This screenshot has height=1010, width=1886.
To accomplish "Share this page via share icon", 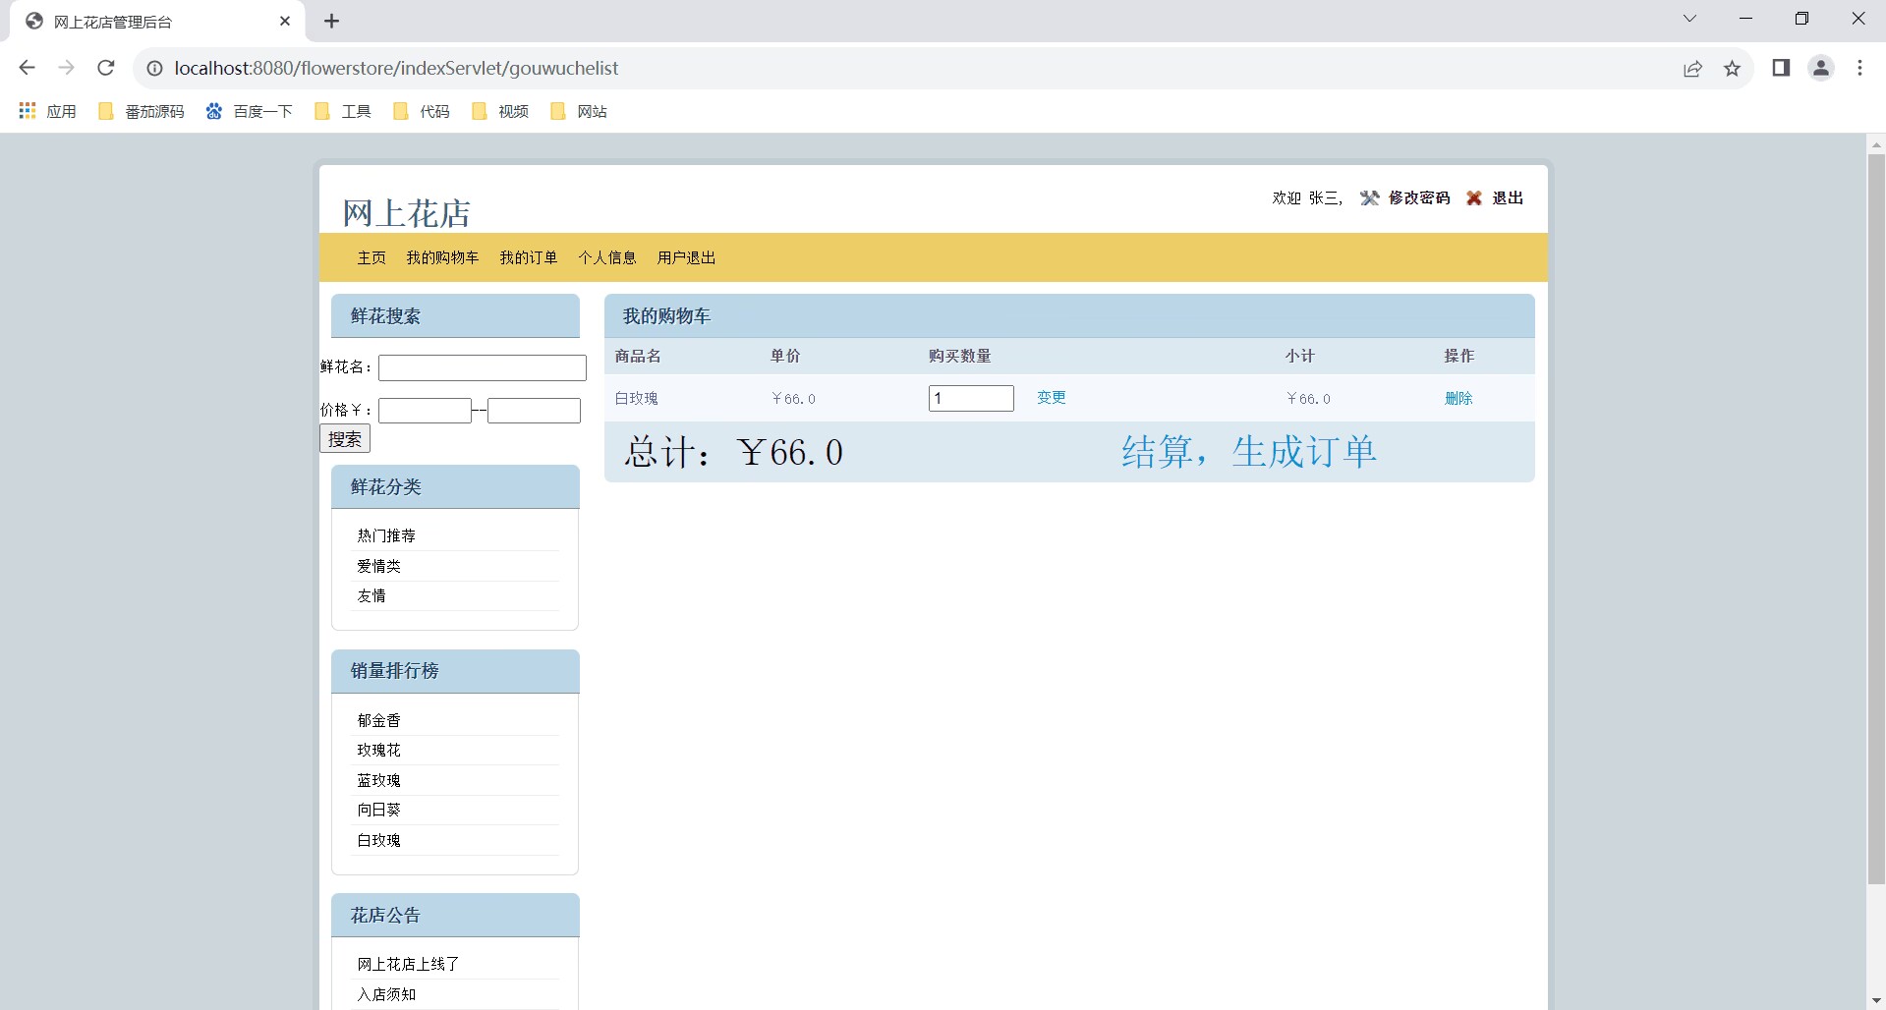I will pyautogui.click(x=1692, y=68).
